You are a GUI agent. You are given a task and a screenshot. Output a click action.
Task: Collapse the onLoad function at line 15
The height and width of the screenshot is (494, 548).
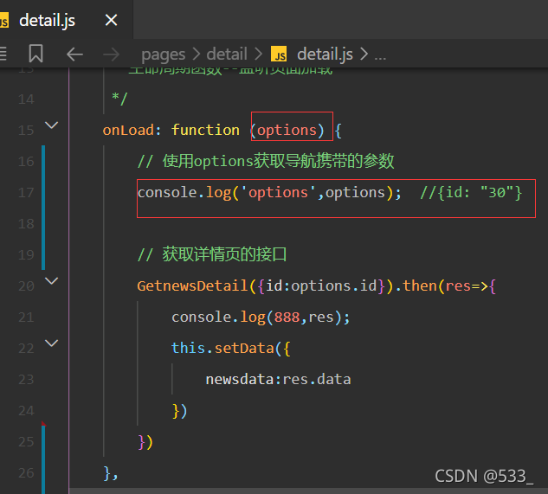[x=52, y=125]
